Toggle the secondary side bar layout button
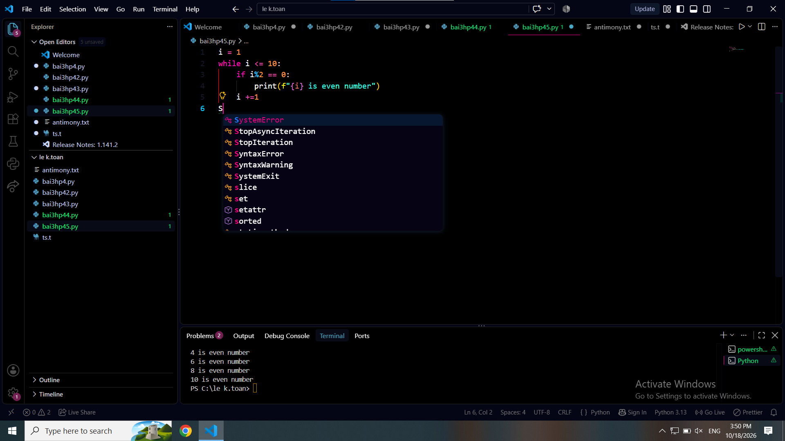The width and height of the screenshot is (785, 441). click(x=707, y=9)
